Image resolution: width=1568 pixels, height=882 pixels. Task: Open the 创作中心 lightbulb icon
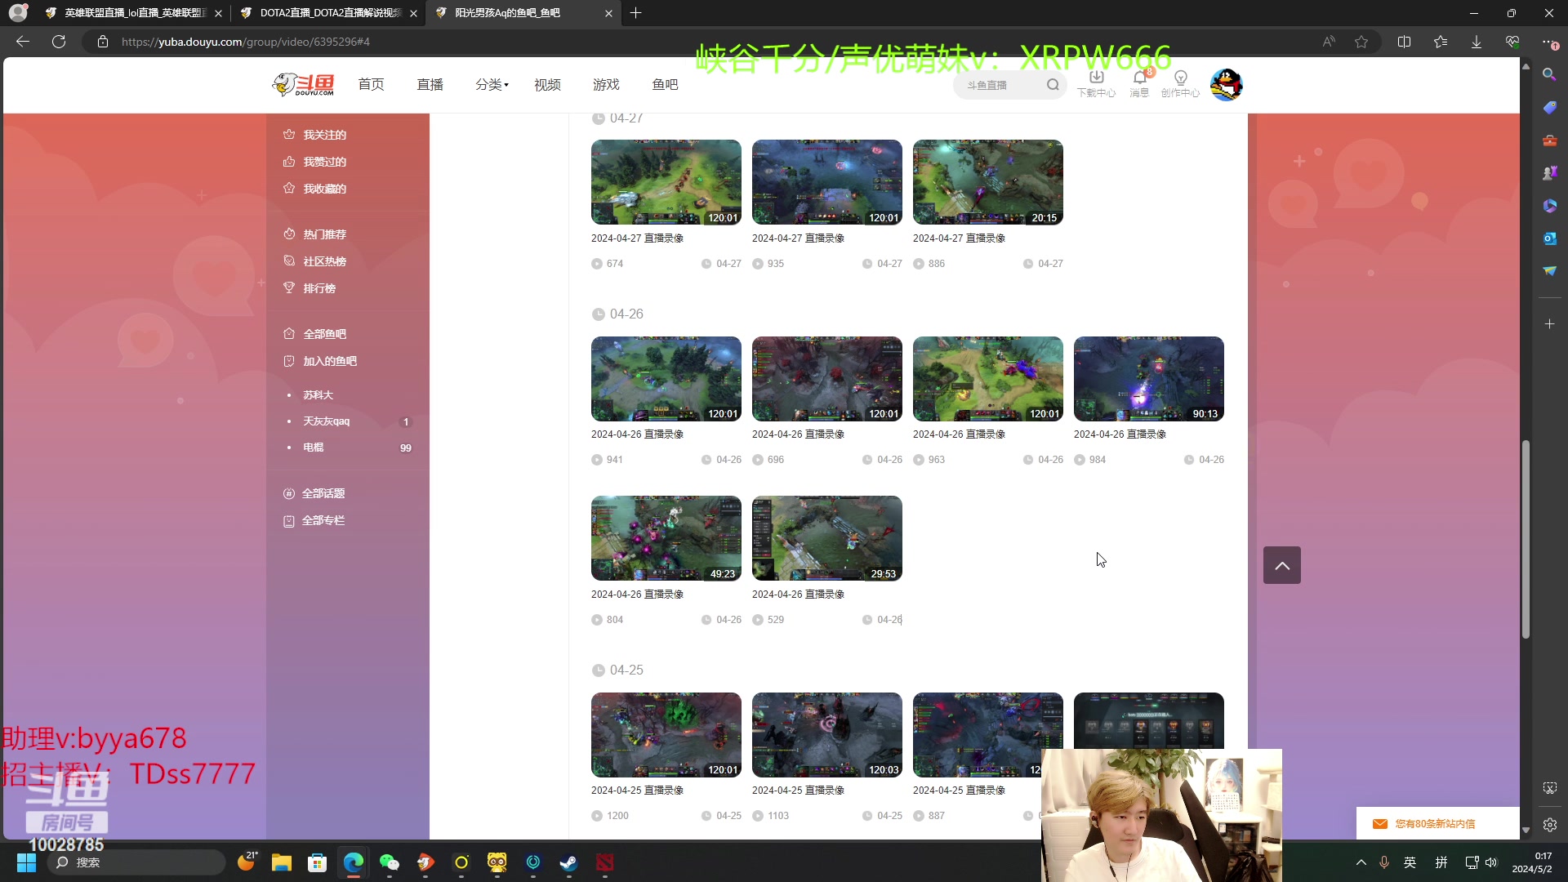[1180, 84]
